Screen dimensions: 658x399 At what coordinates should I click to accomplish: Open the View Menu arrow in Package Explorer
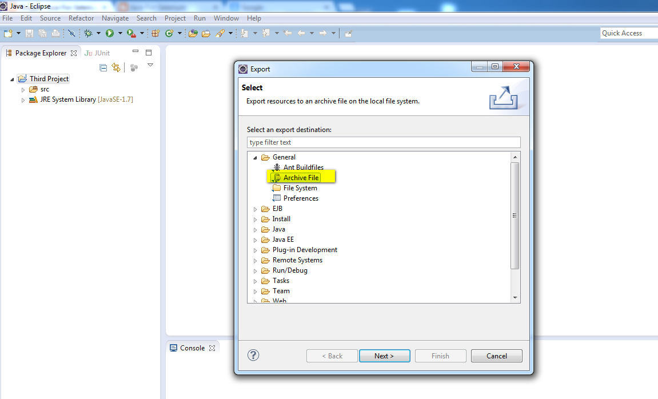[150, 65]
